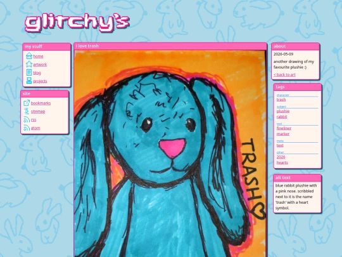
Task: Select the '2020' tag
Action: coord(281,157)
